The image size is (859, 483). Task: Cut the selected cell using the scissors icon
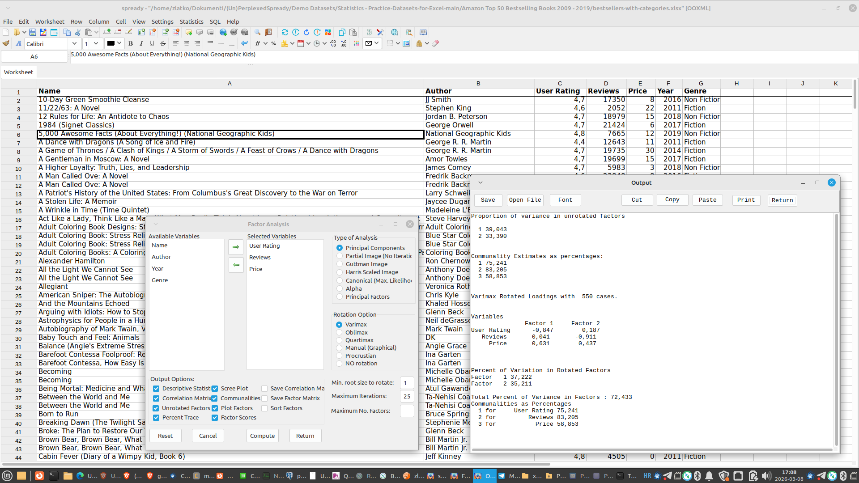pyautogui.click(x=77, y=32)
